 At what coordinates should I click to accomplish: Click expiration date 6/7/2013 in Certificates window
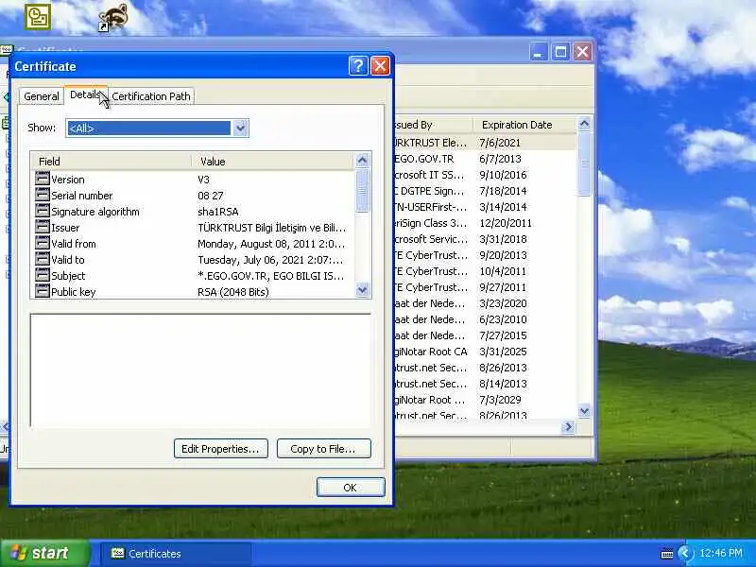tap(500, 159)
